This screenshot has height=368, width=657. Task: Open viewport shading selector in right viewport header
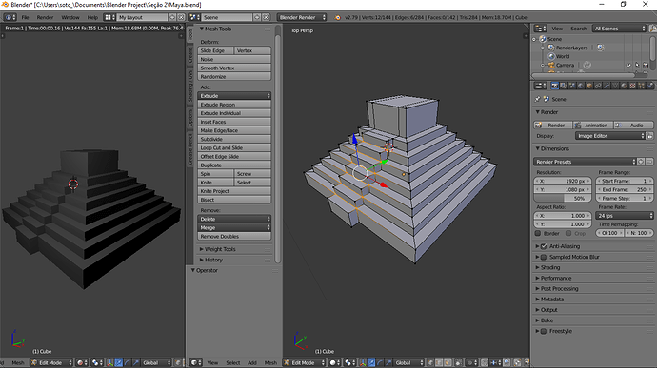click(334, 363)
